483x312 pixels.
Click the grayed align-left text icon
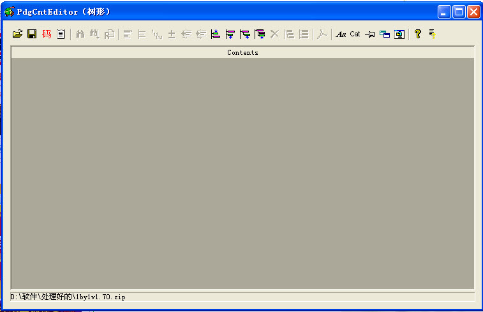pos(128,34)
